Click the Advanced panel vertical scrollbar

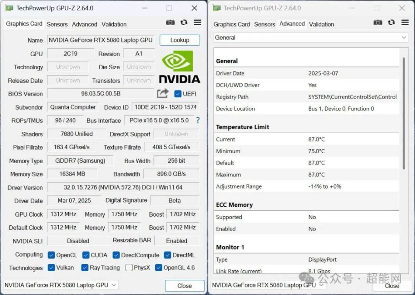tap(404, 113)
